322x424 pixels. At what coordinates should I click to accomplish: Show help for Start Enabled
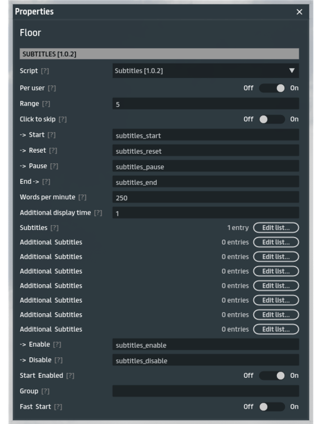pyautogui.click(x=70, y=376)
